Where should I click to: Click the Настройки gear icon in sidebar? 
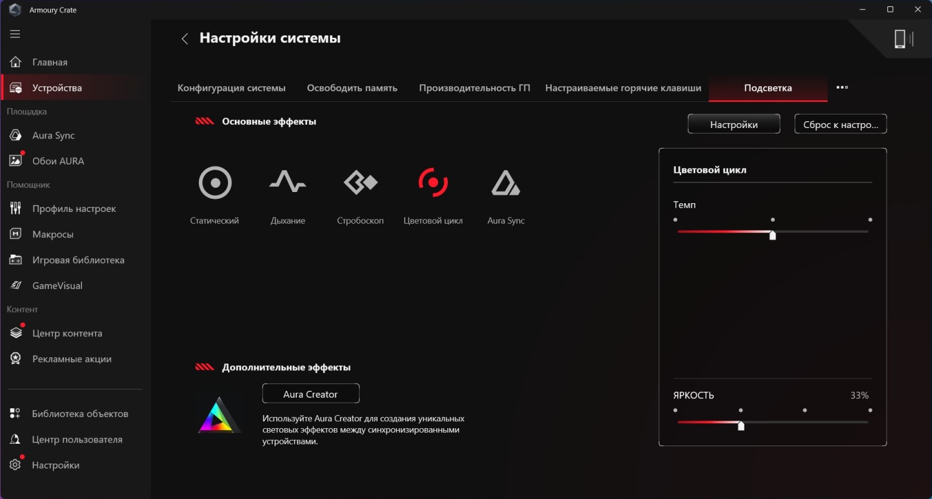[16, 465]
